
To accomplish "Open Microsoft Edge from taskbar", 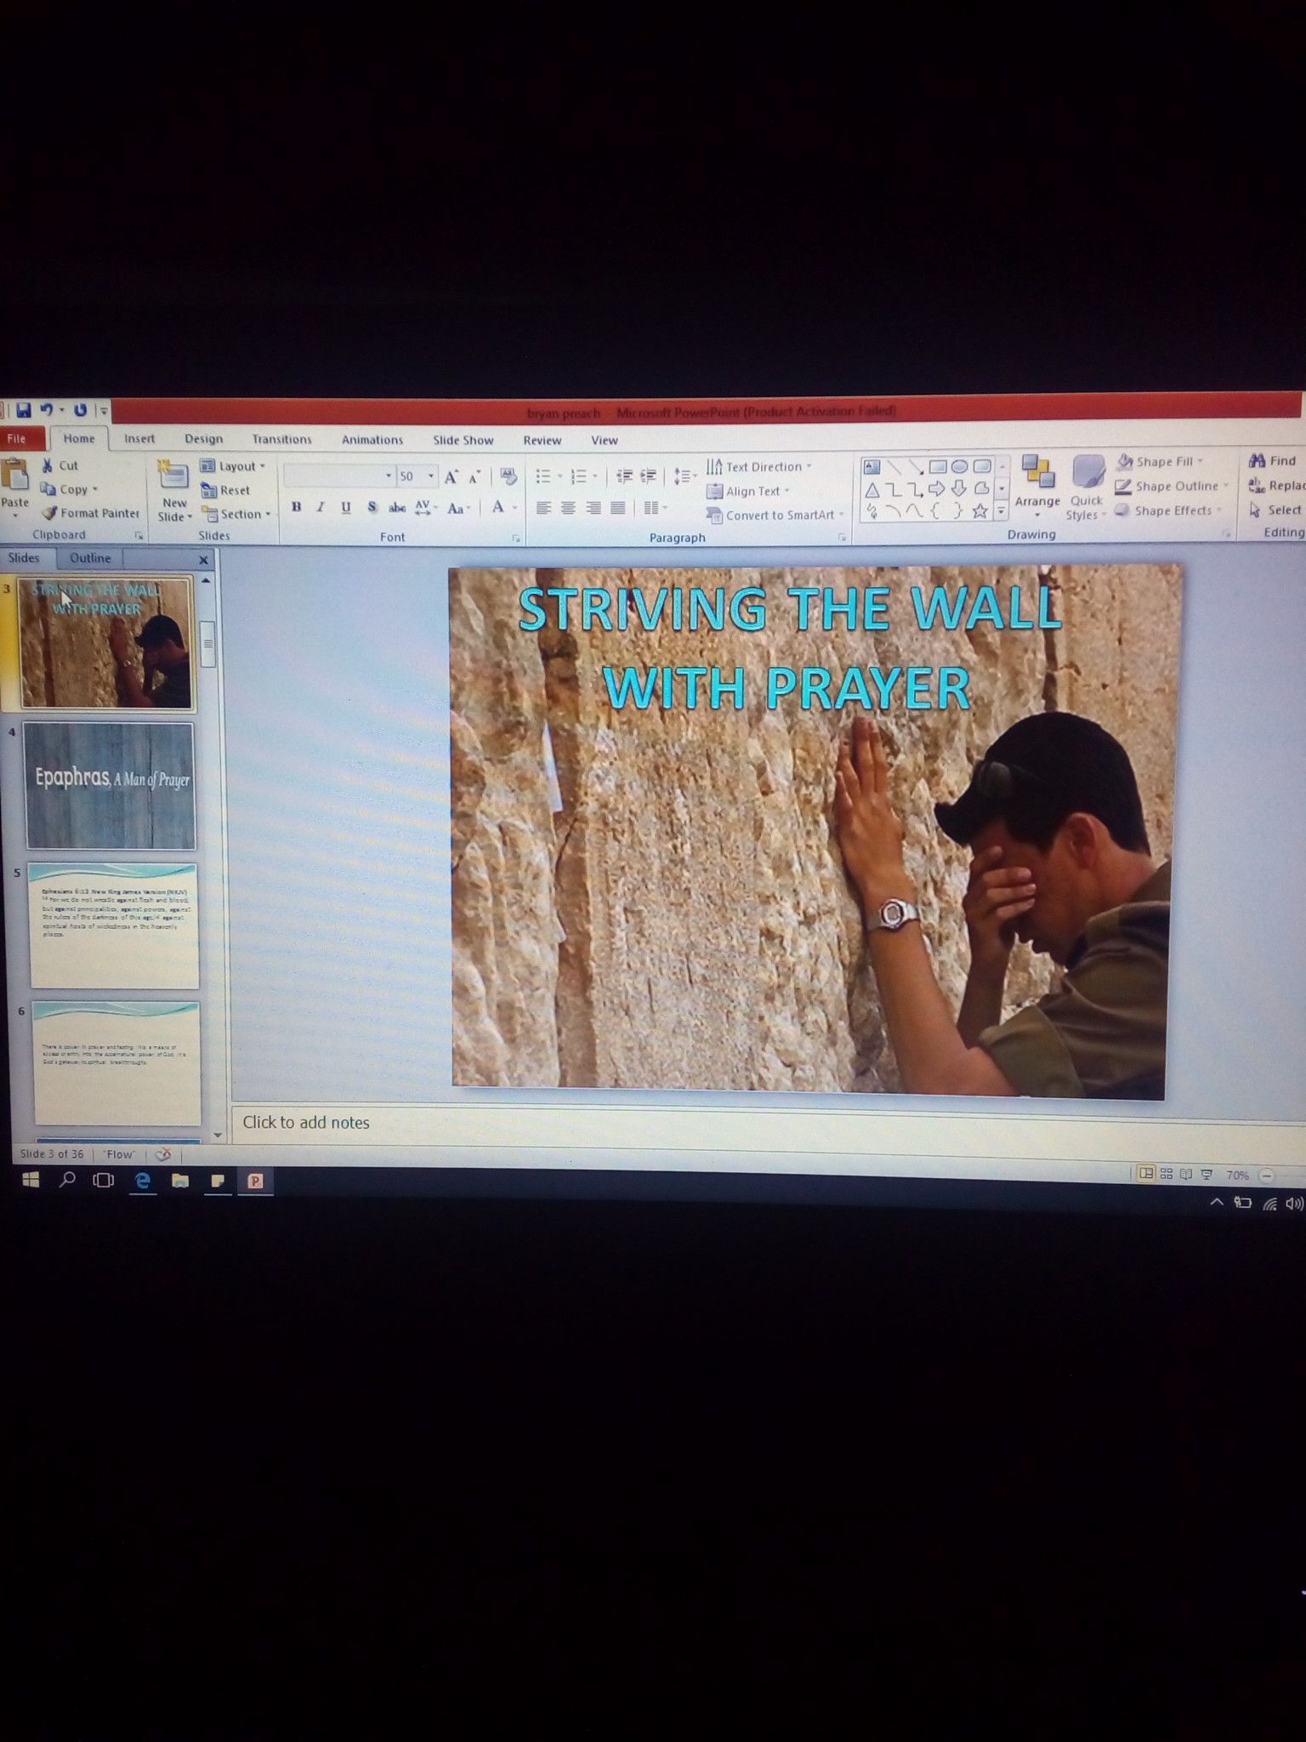I will tap(143, 1181).
